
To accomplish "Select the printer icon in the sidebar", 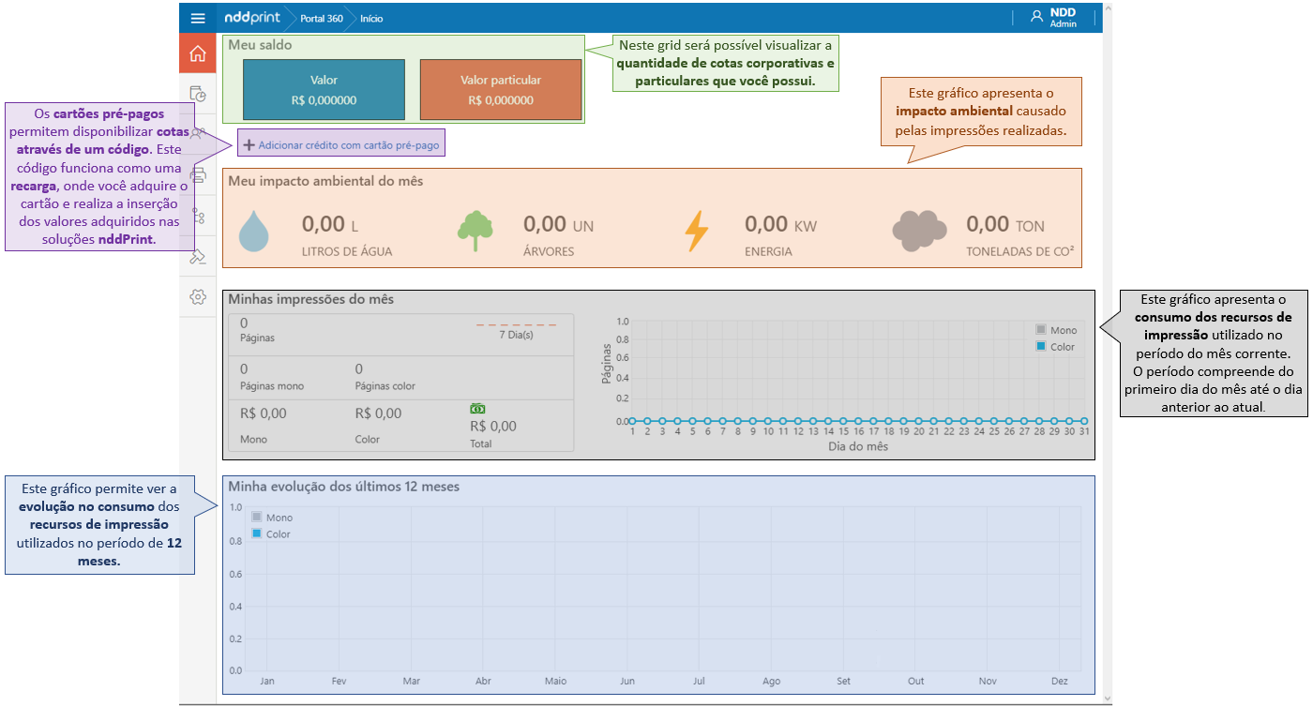I will coord(197,174).
